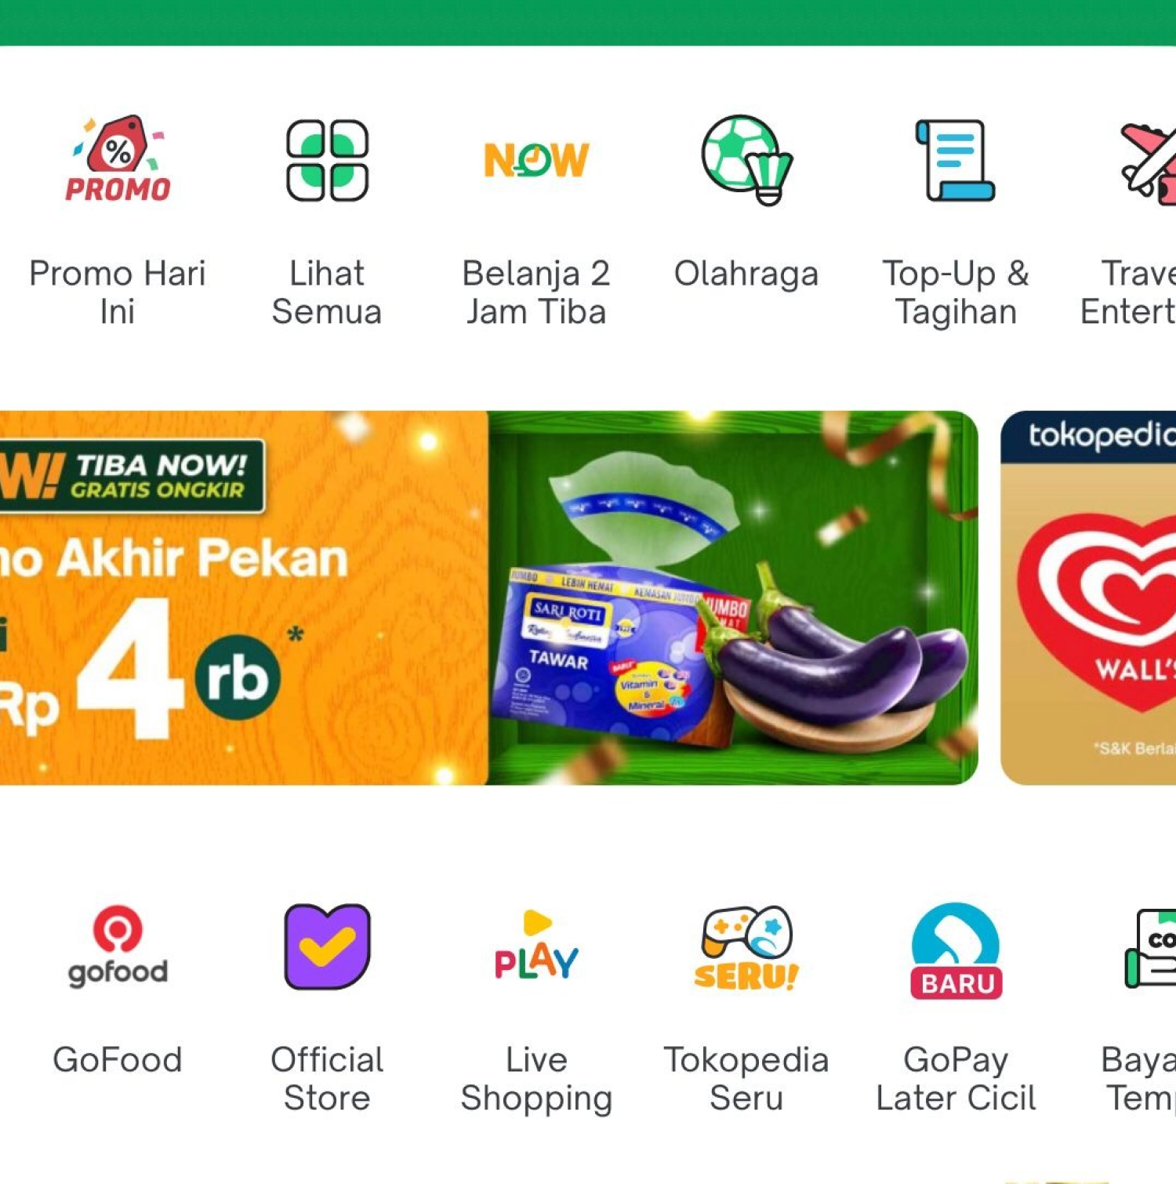Select the Olahraga sports icon
The image size is (1176, 1184).
click(746, 160)
